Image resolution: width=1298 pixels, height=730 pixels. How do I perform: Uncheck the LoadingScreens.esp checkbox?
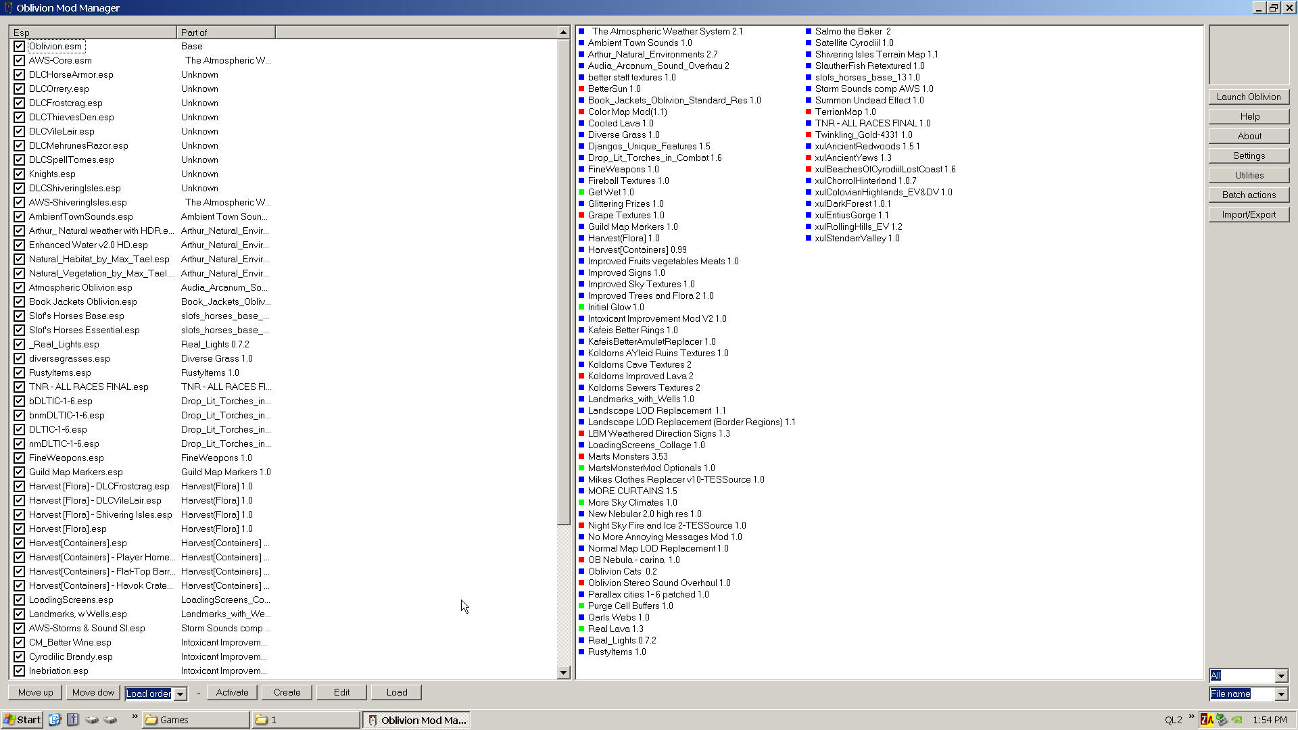[x=19, y=600]
